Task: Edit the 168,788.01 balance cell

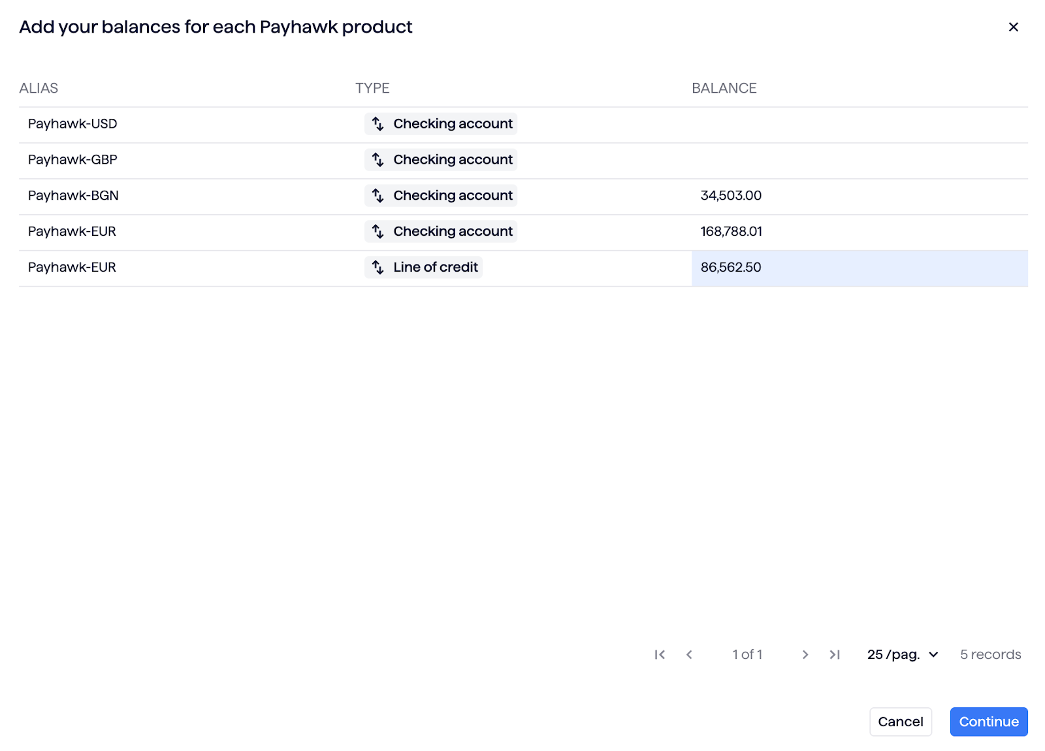Action: coord(731,232)
